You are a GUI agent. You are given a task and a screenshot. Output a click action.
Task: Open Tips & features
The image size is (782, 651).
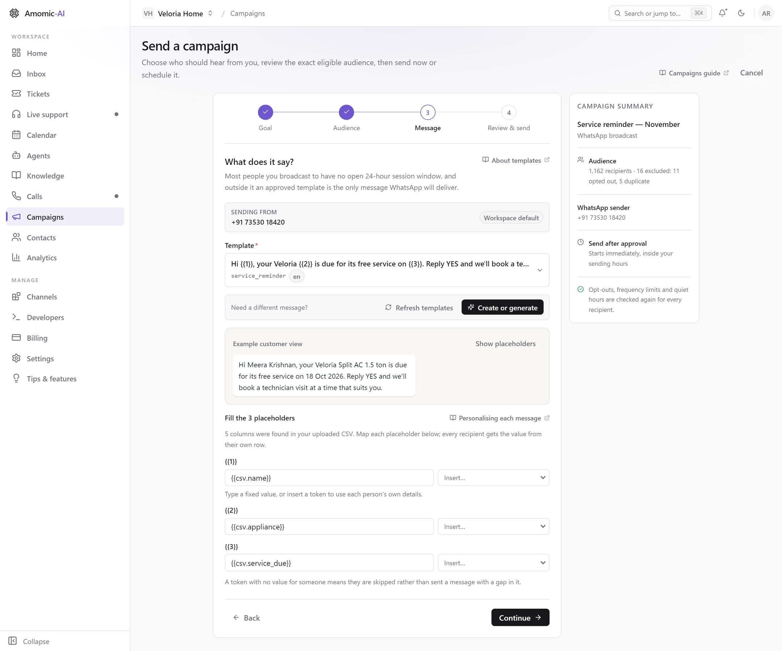pyautogui.click(x=65, y=379)
